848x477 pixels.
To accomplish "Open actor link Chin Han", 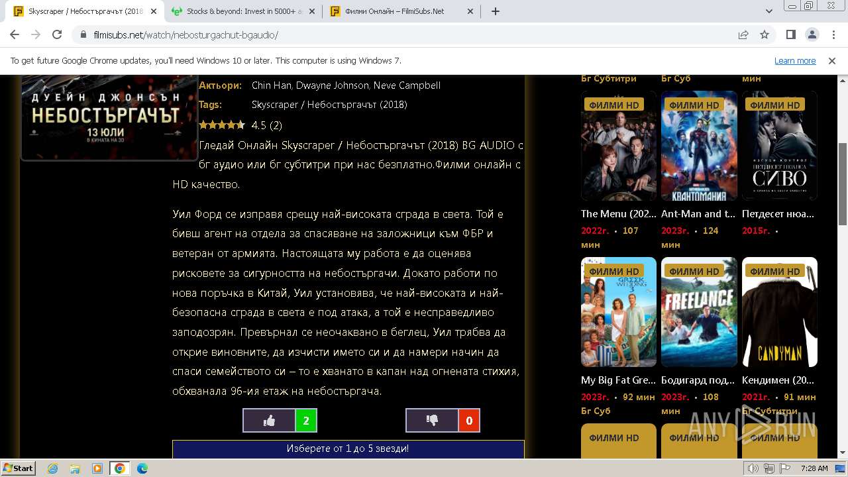I will [271, 85].
